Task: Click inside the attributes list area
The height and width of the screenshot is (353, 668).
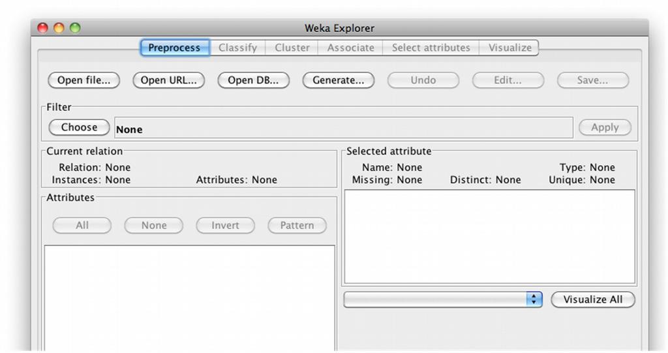Action: pyautogui.click(x=190, y=298)
